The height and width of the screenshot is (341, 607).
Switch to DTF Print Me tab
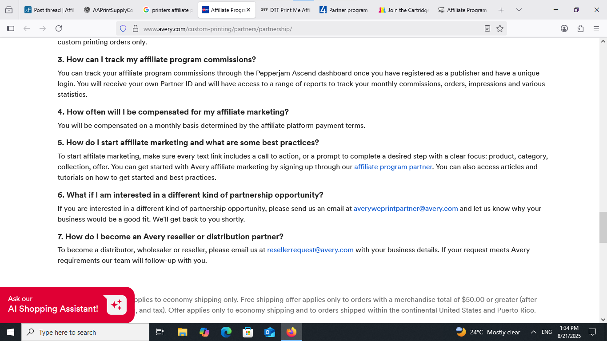click(285, 10)
